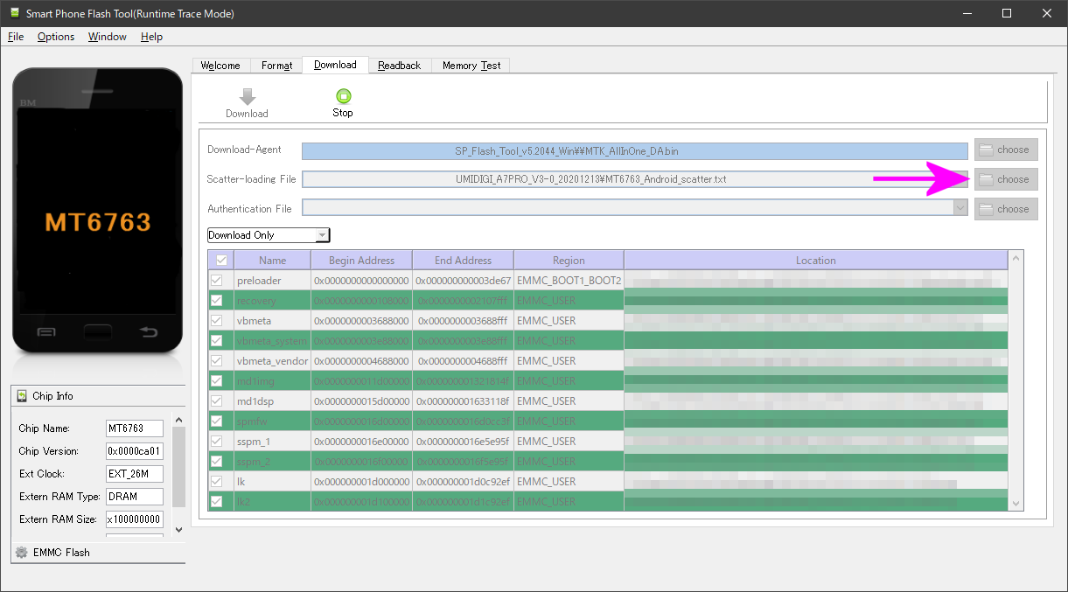Expand the Authentication File dropdown arrow

click(961, 208)
